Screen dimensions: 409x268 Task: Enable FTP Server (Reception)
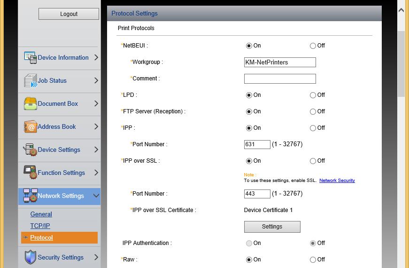click(249, 111)
